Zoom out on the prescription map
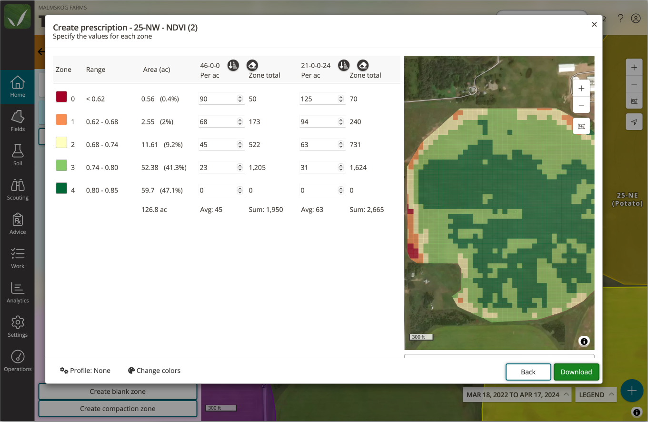This screenshot has width=648, height=422. [581, 105]
